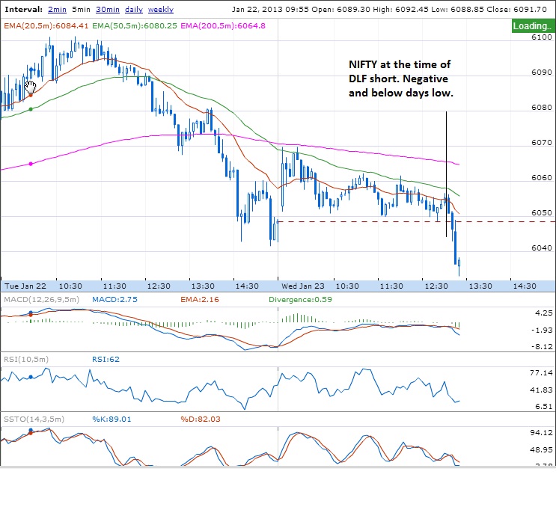Viewport: 559px width, 507px height.
Task: Switch chart interval to 30min
Action: click(107, 10)
